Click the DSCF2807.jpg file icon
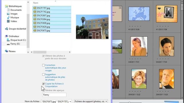Screen dimensions: 184x103 pyautogui.click(x=35, y=15)
